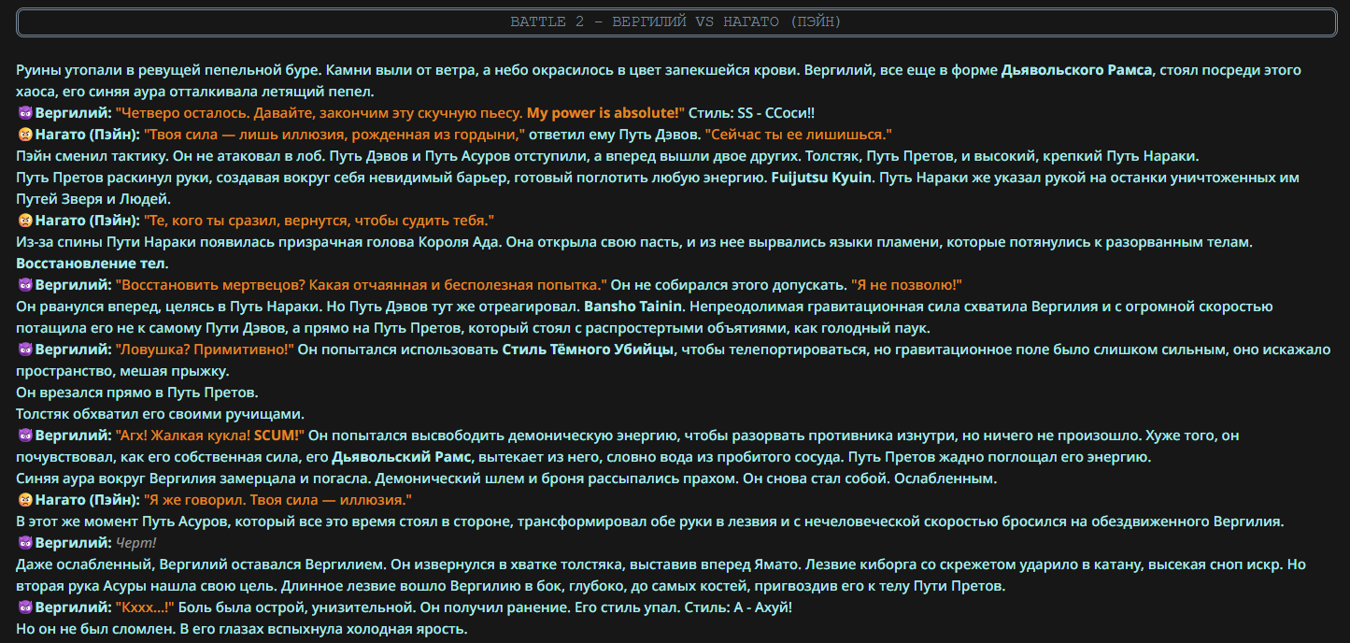Click the final line "Но он не был сломлен."

pos(96,629)
